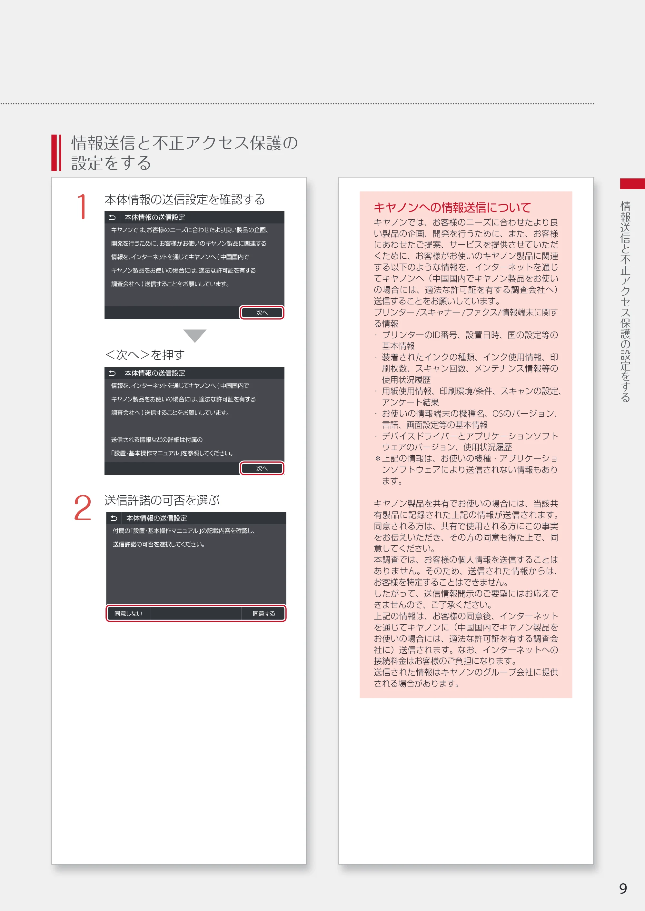Screen dimensions: 645x911
Task: Click heading 情報送信と不正アクセス保護の設定をする
Action: point(185,153)
